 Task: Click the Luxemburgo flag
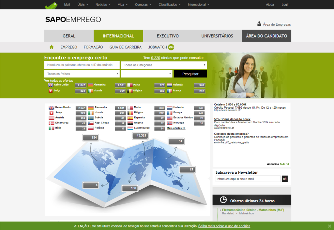(130, 128)
